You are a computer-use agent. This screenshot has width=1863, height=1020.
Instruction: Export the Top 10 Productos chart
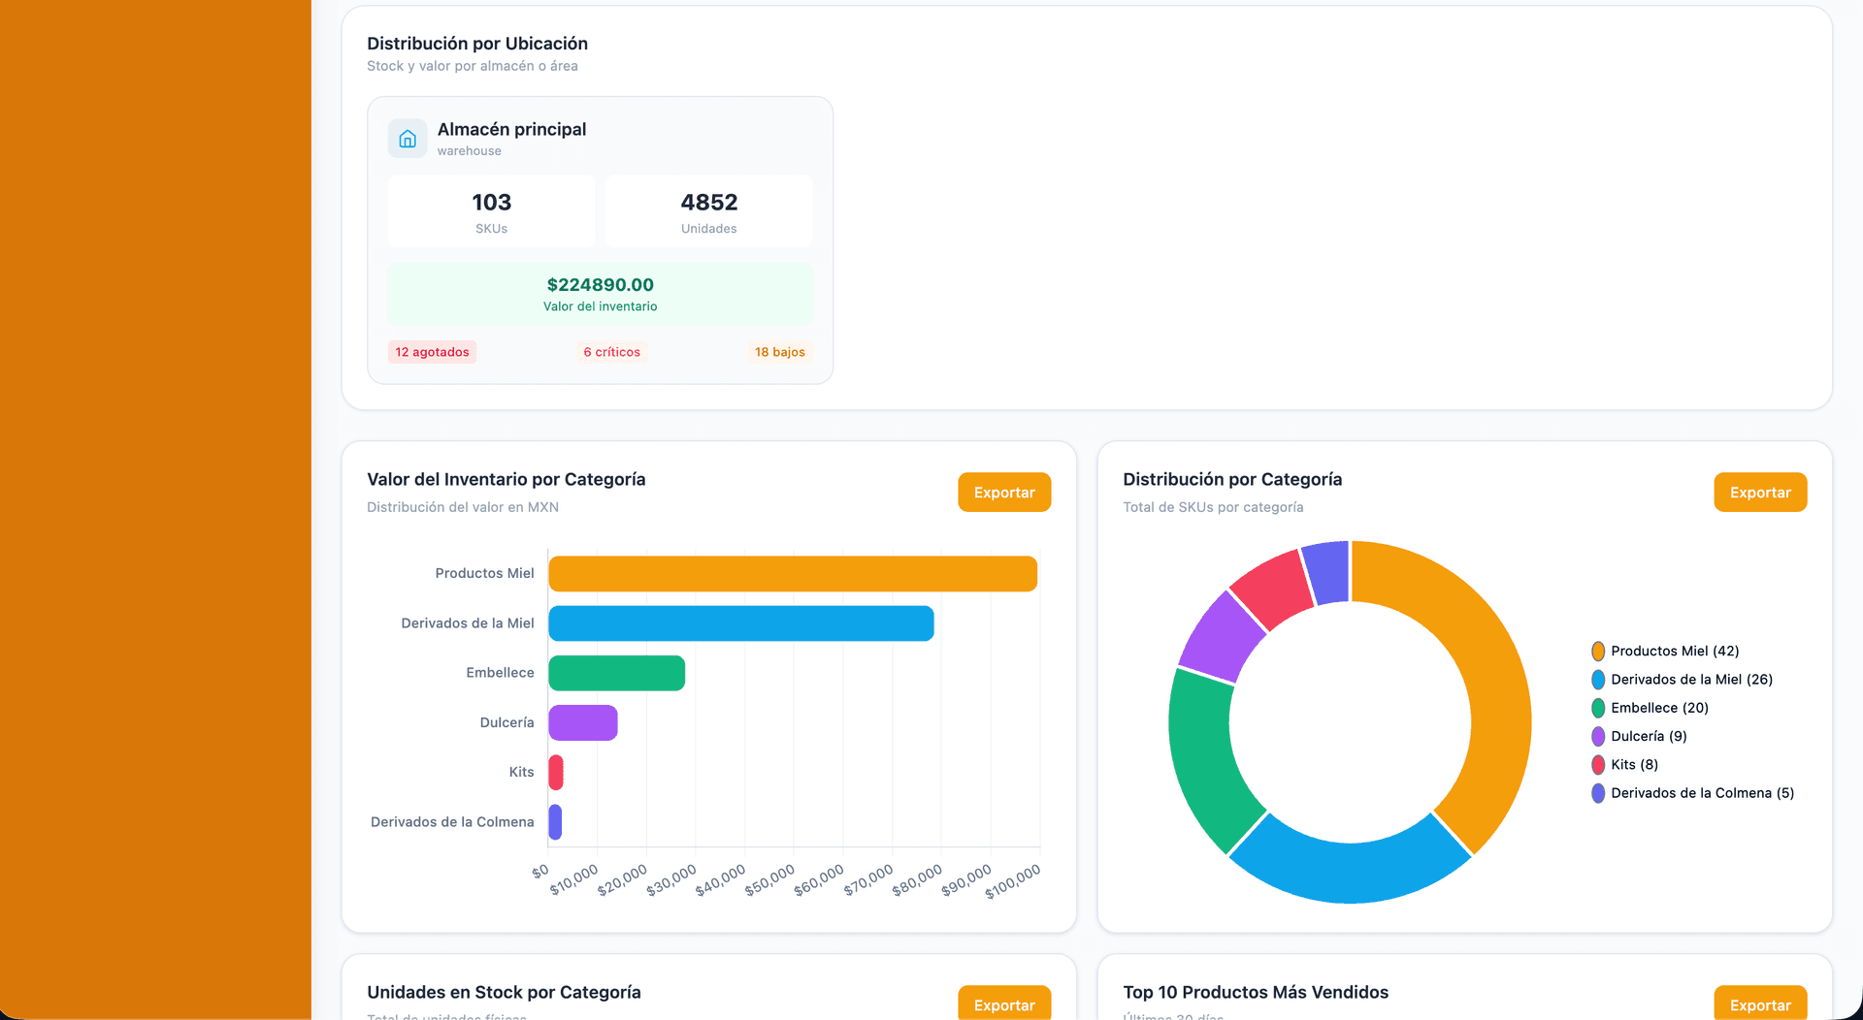[1759, 1004]
